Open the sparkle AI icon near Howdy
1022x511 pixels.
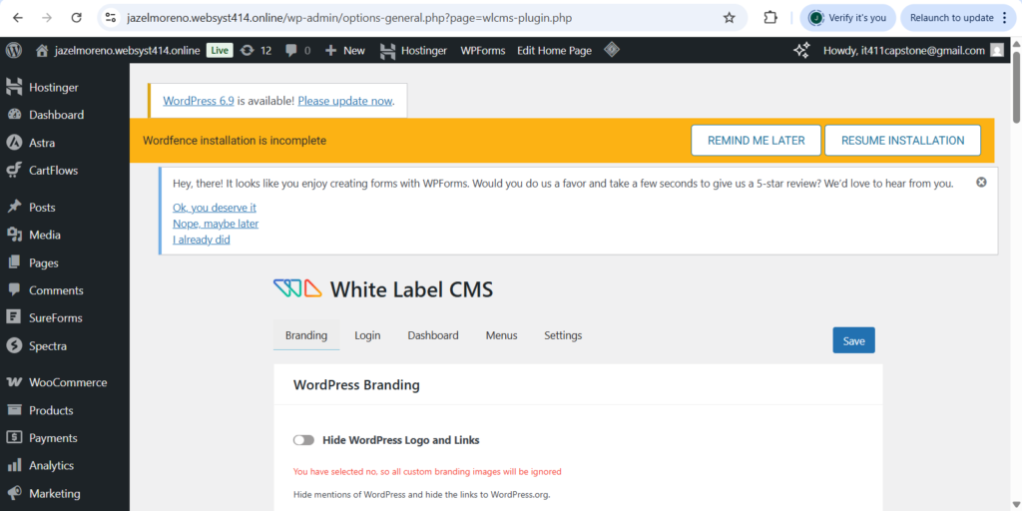(801, 50)
